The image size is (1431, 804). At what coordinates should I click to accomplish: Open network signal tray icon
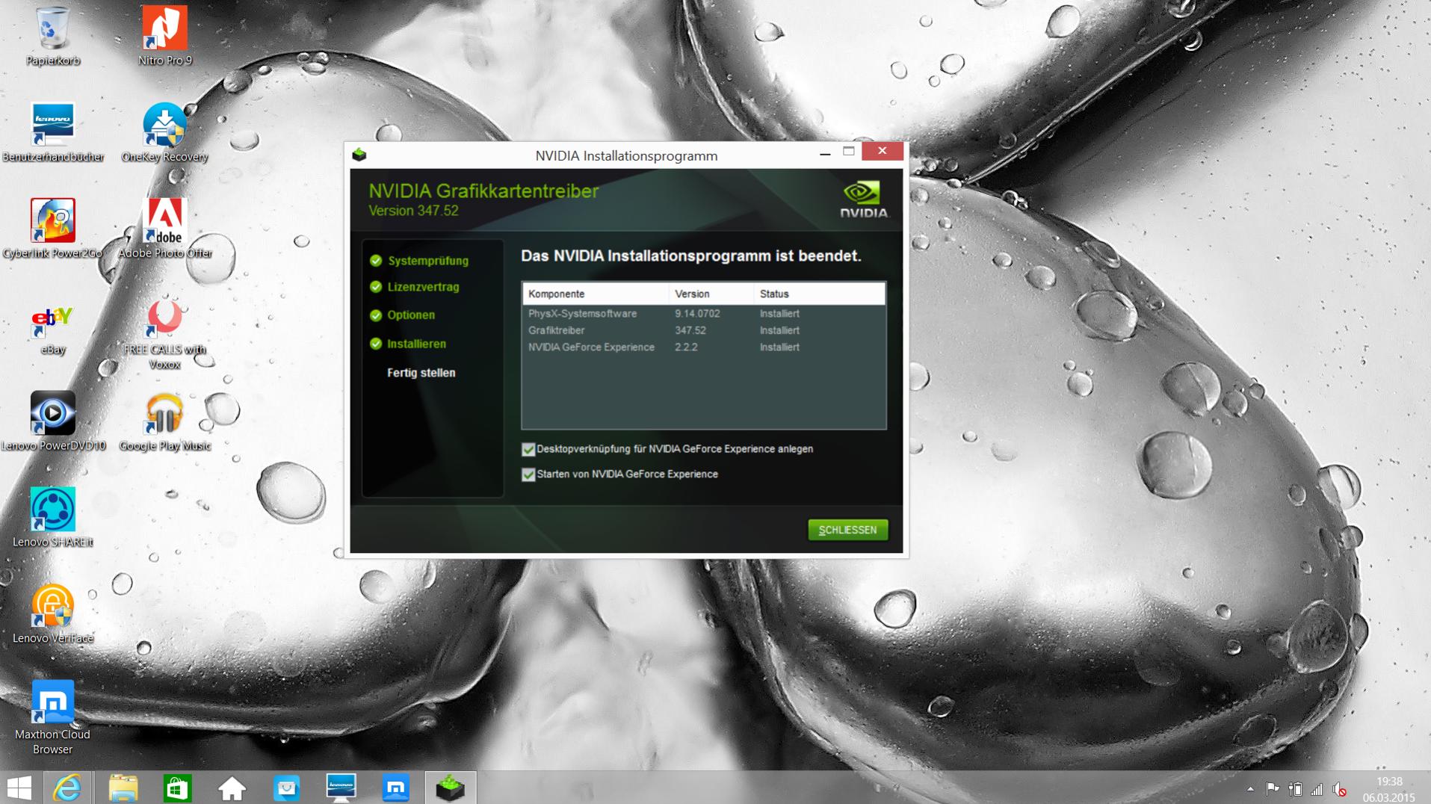(1317, 789)
